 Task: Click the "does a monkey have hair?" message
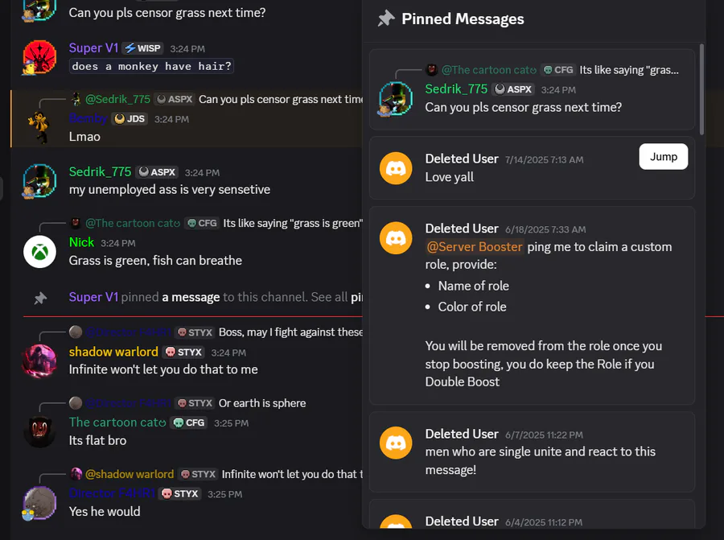pyautogui.click(x=151, y=66)
